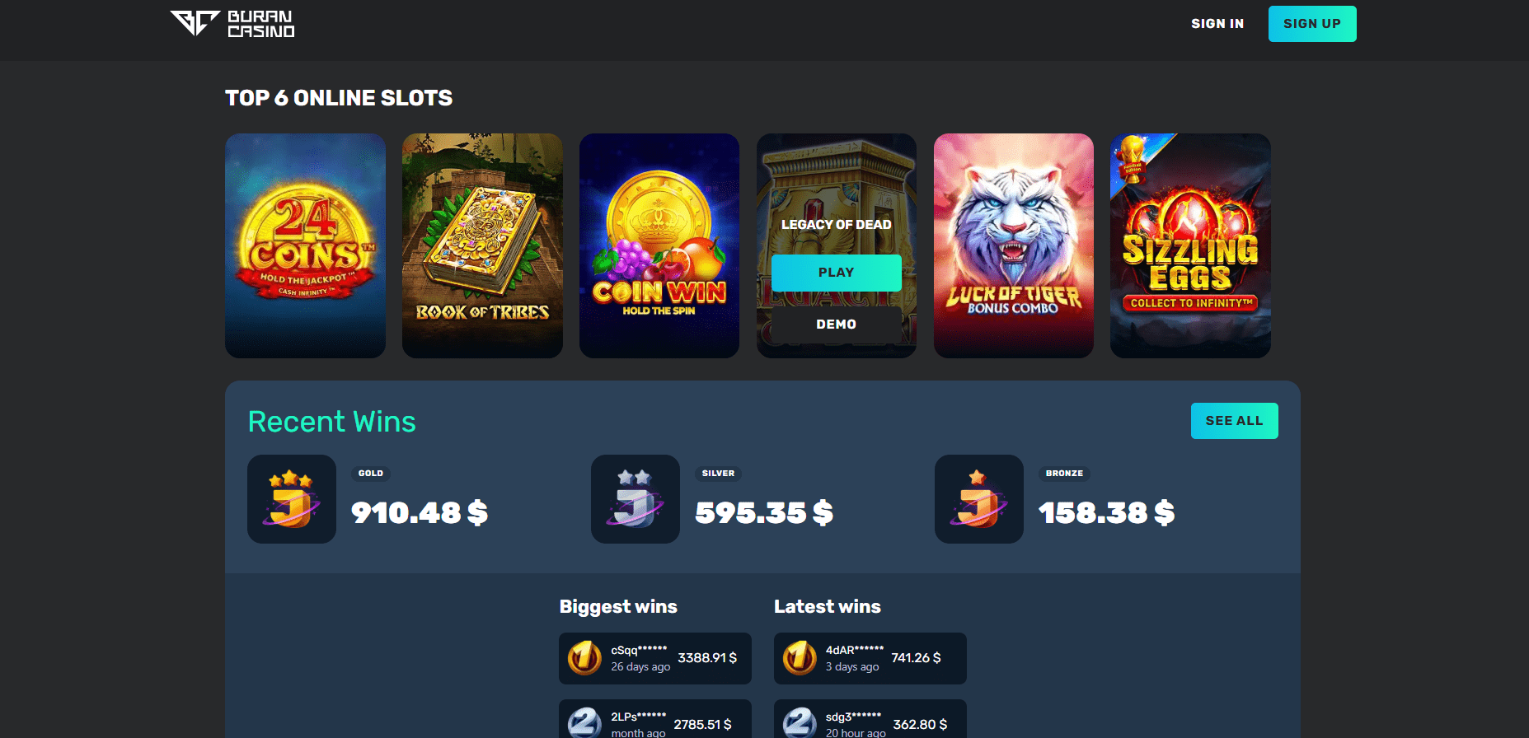Click the silver rank 2 coin beside 2LPs
This screenshot has width=1529, height=738.
584,723
